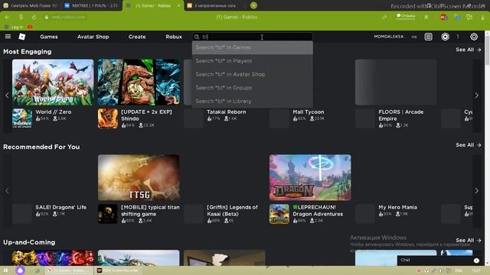
Task: Select Search "bl" in Players suggestion
Action: pos(252,61)
